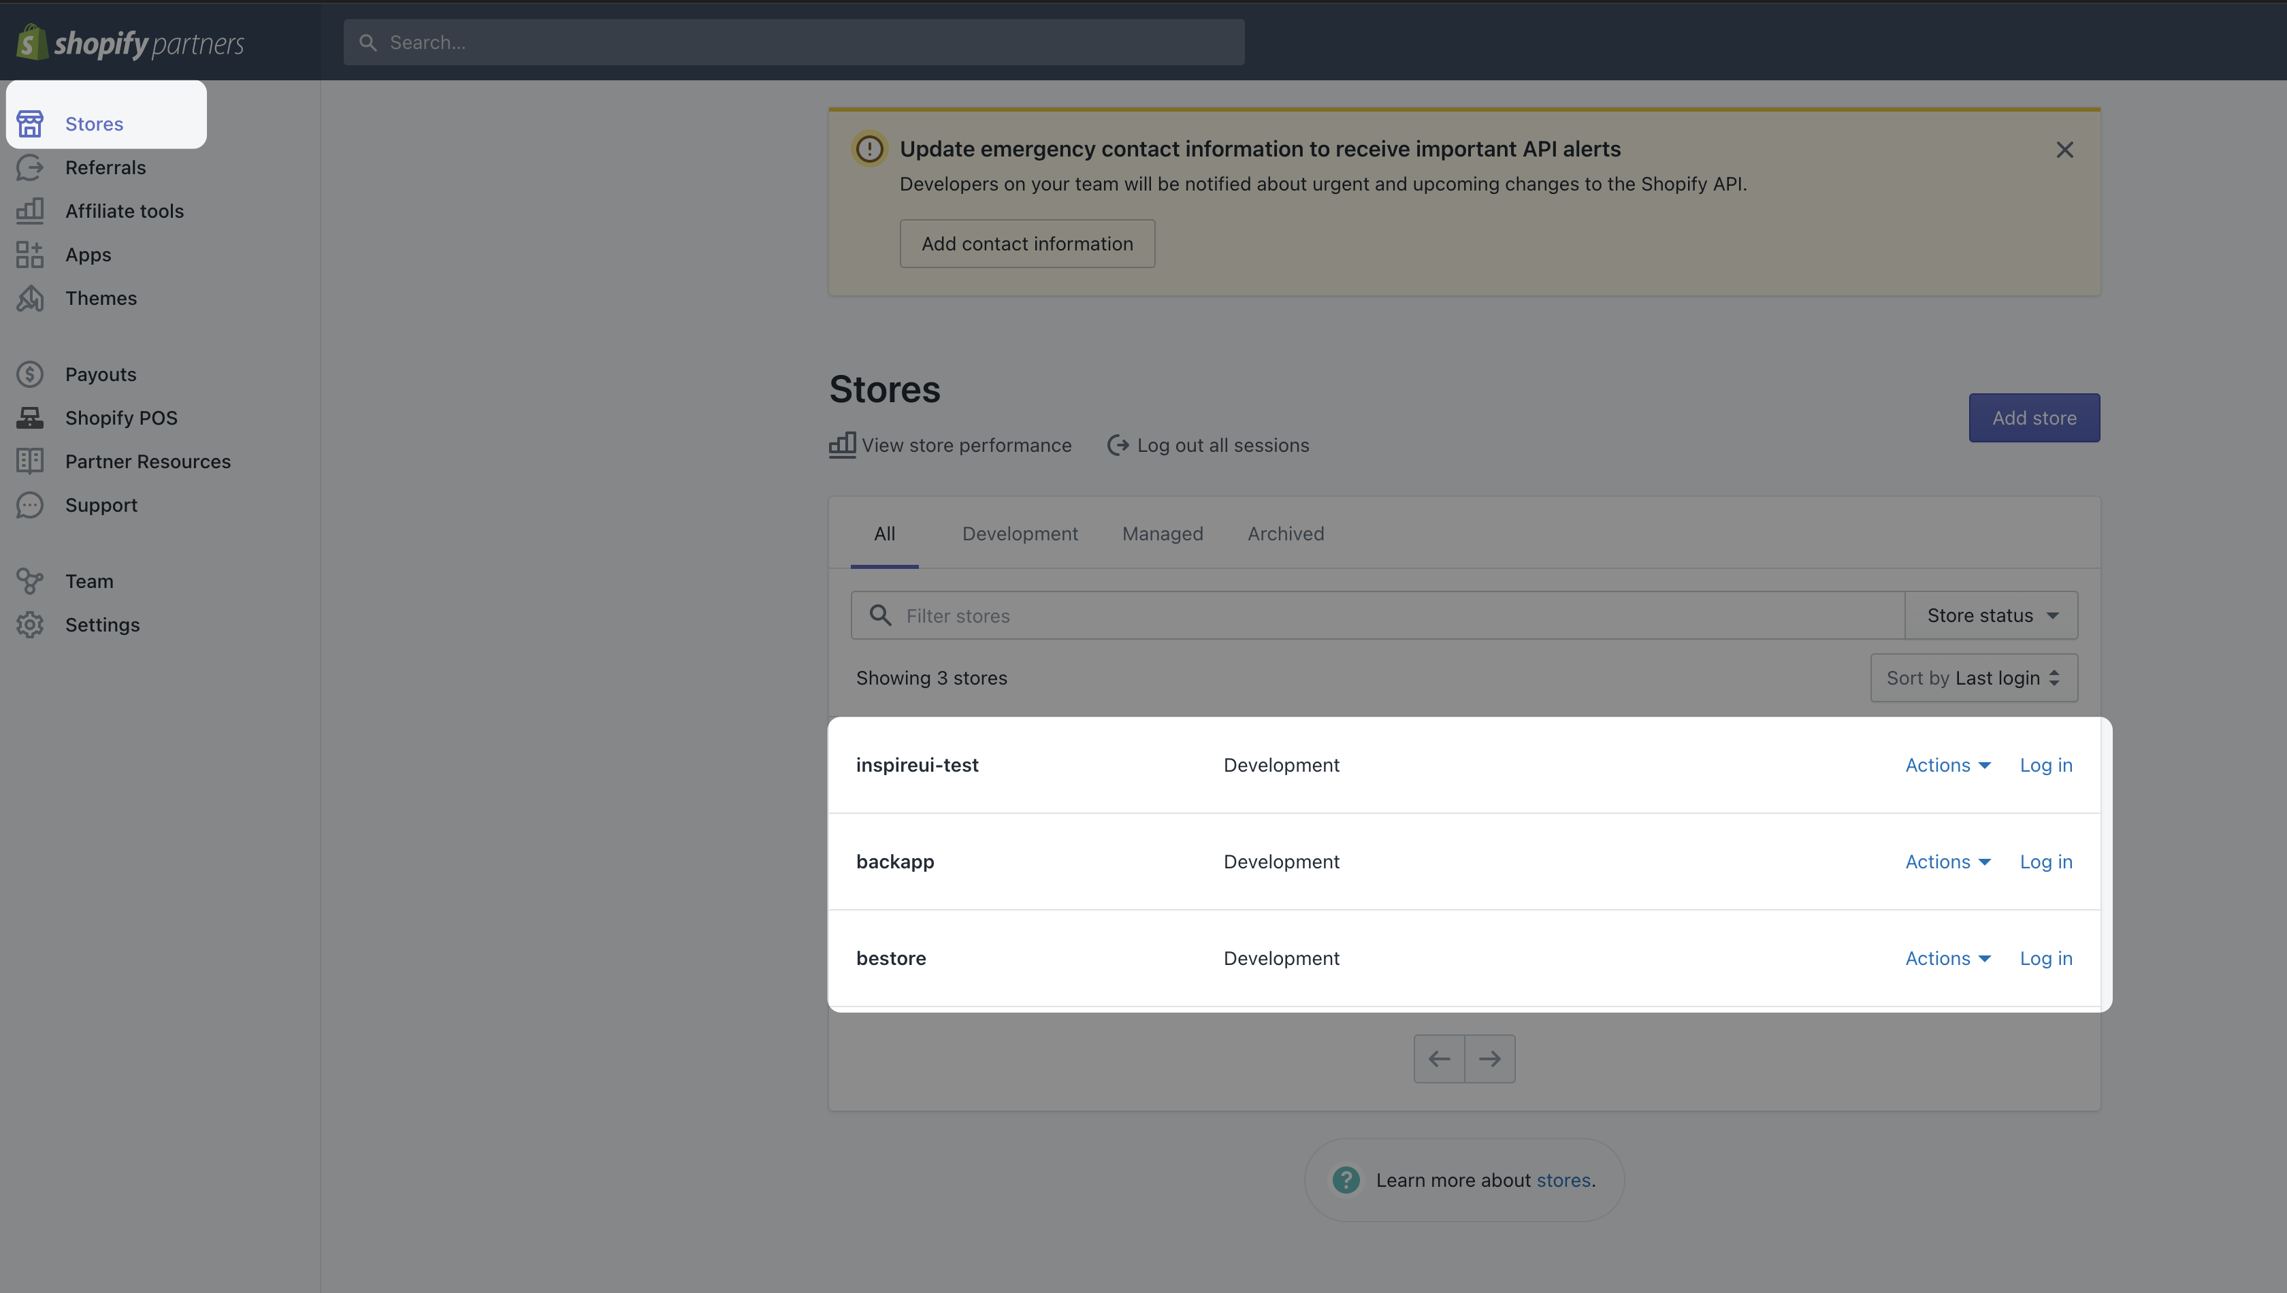Go to next page arrow
This screenshot has height=1293, width=2287.
pos(1489,1058)
